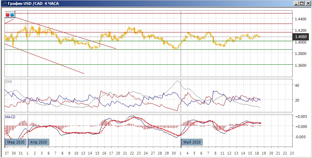Click the -0.005 level on MACD scale
312x158 pixels.
click(x=300, y=136)
